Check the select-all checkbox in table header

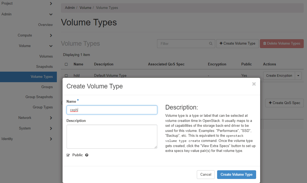pos(66,64)
